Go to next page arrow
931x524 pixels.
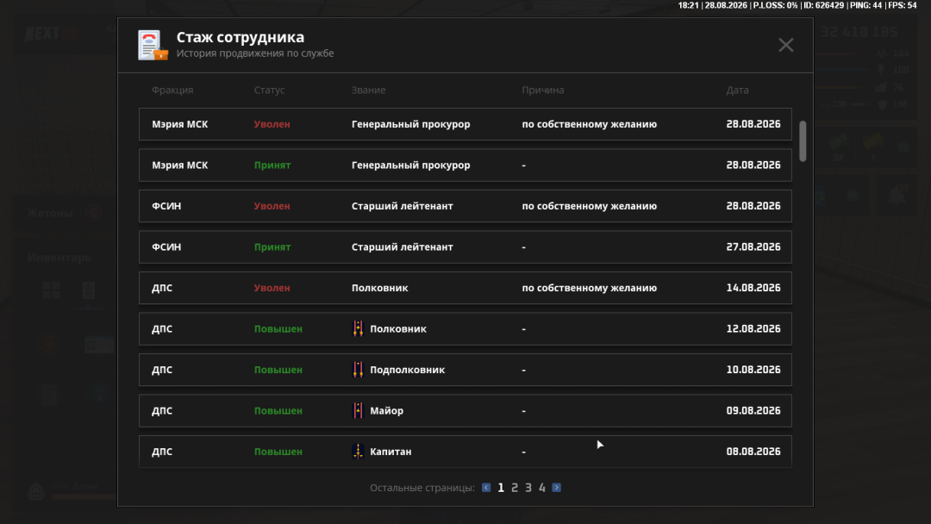(556, 488)
